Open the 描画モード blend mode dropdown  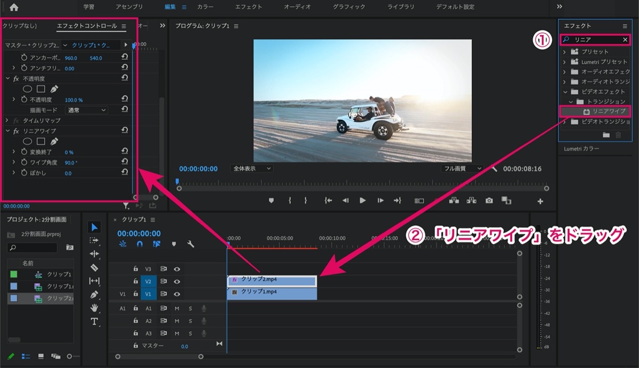[x=87, y=110]
